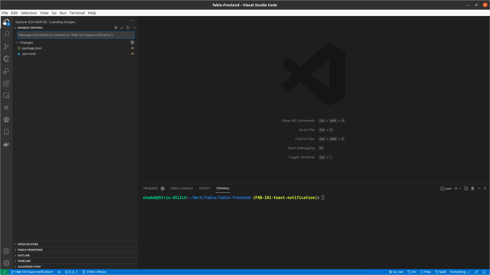Toggle Spell checker in status bar
Screen dimensions: 490x275
coord(441,272)
